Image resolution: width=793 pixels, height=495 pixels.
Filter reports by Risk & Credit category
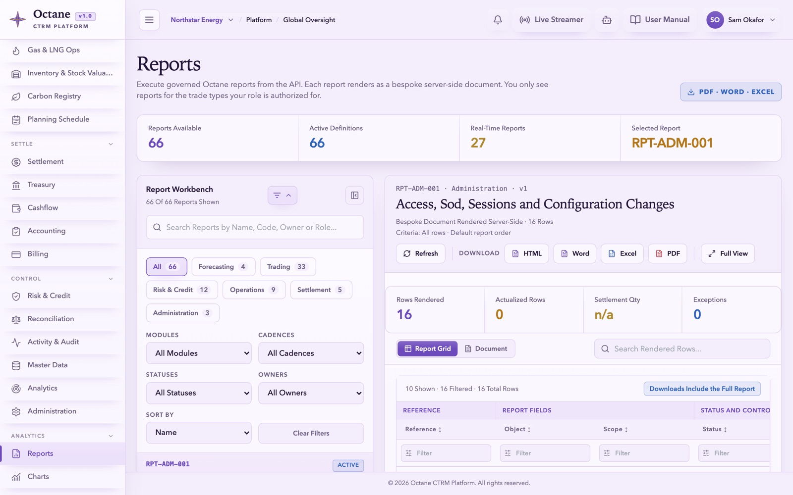pyautogui.click(x=182, y=290)
